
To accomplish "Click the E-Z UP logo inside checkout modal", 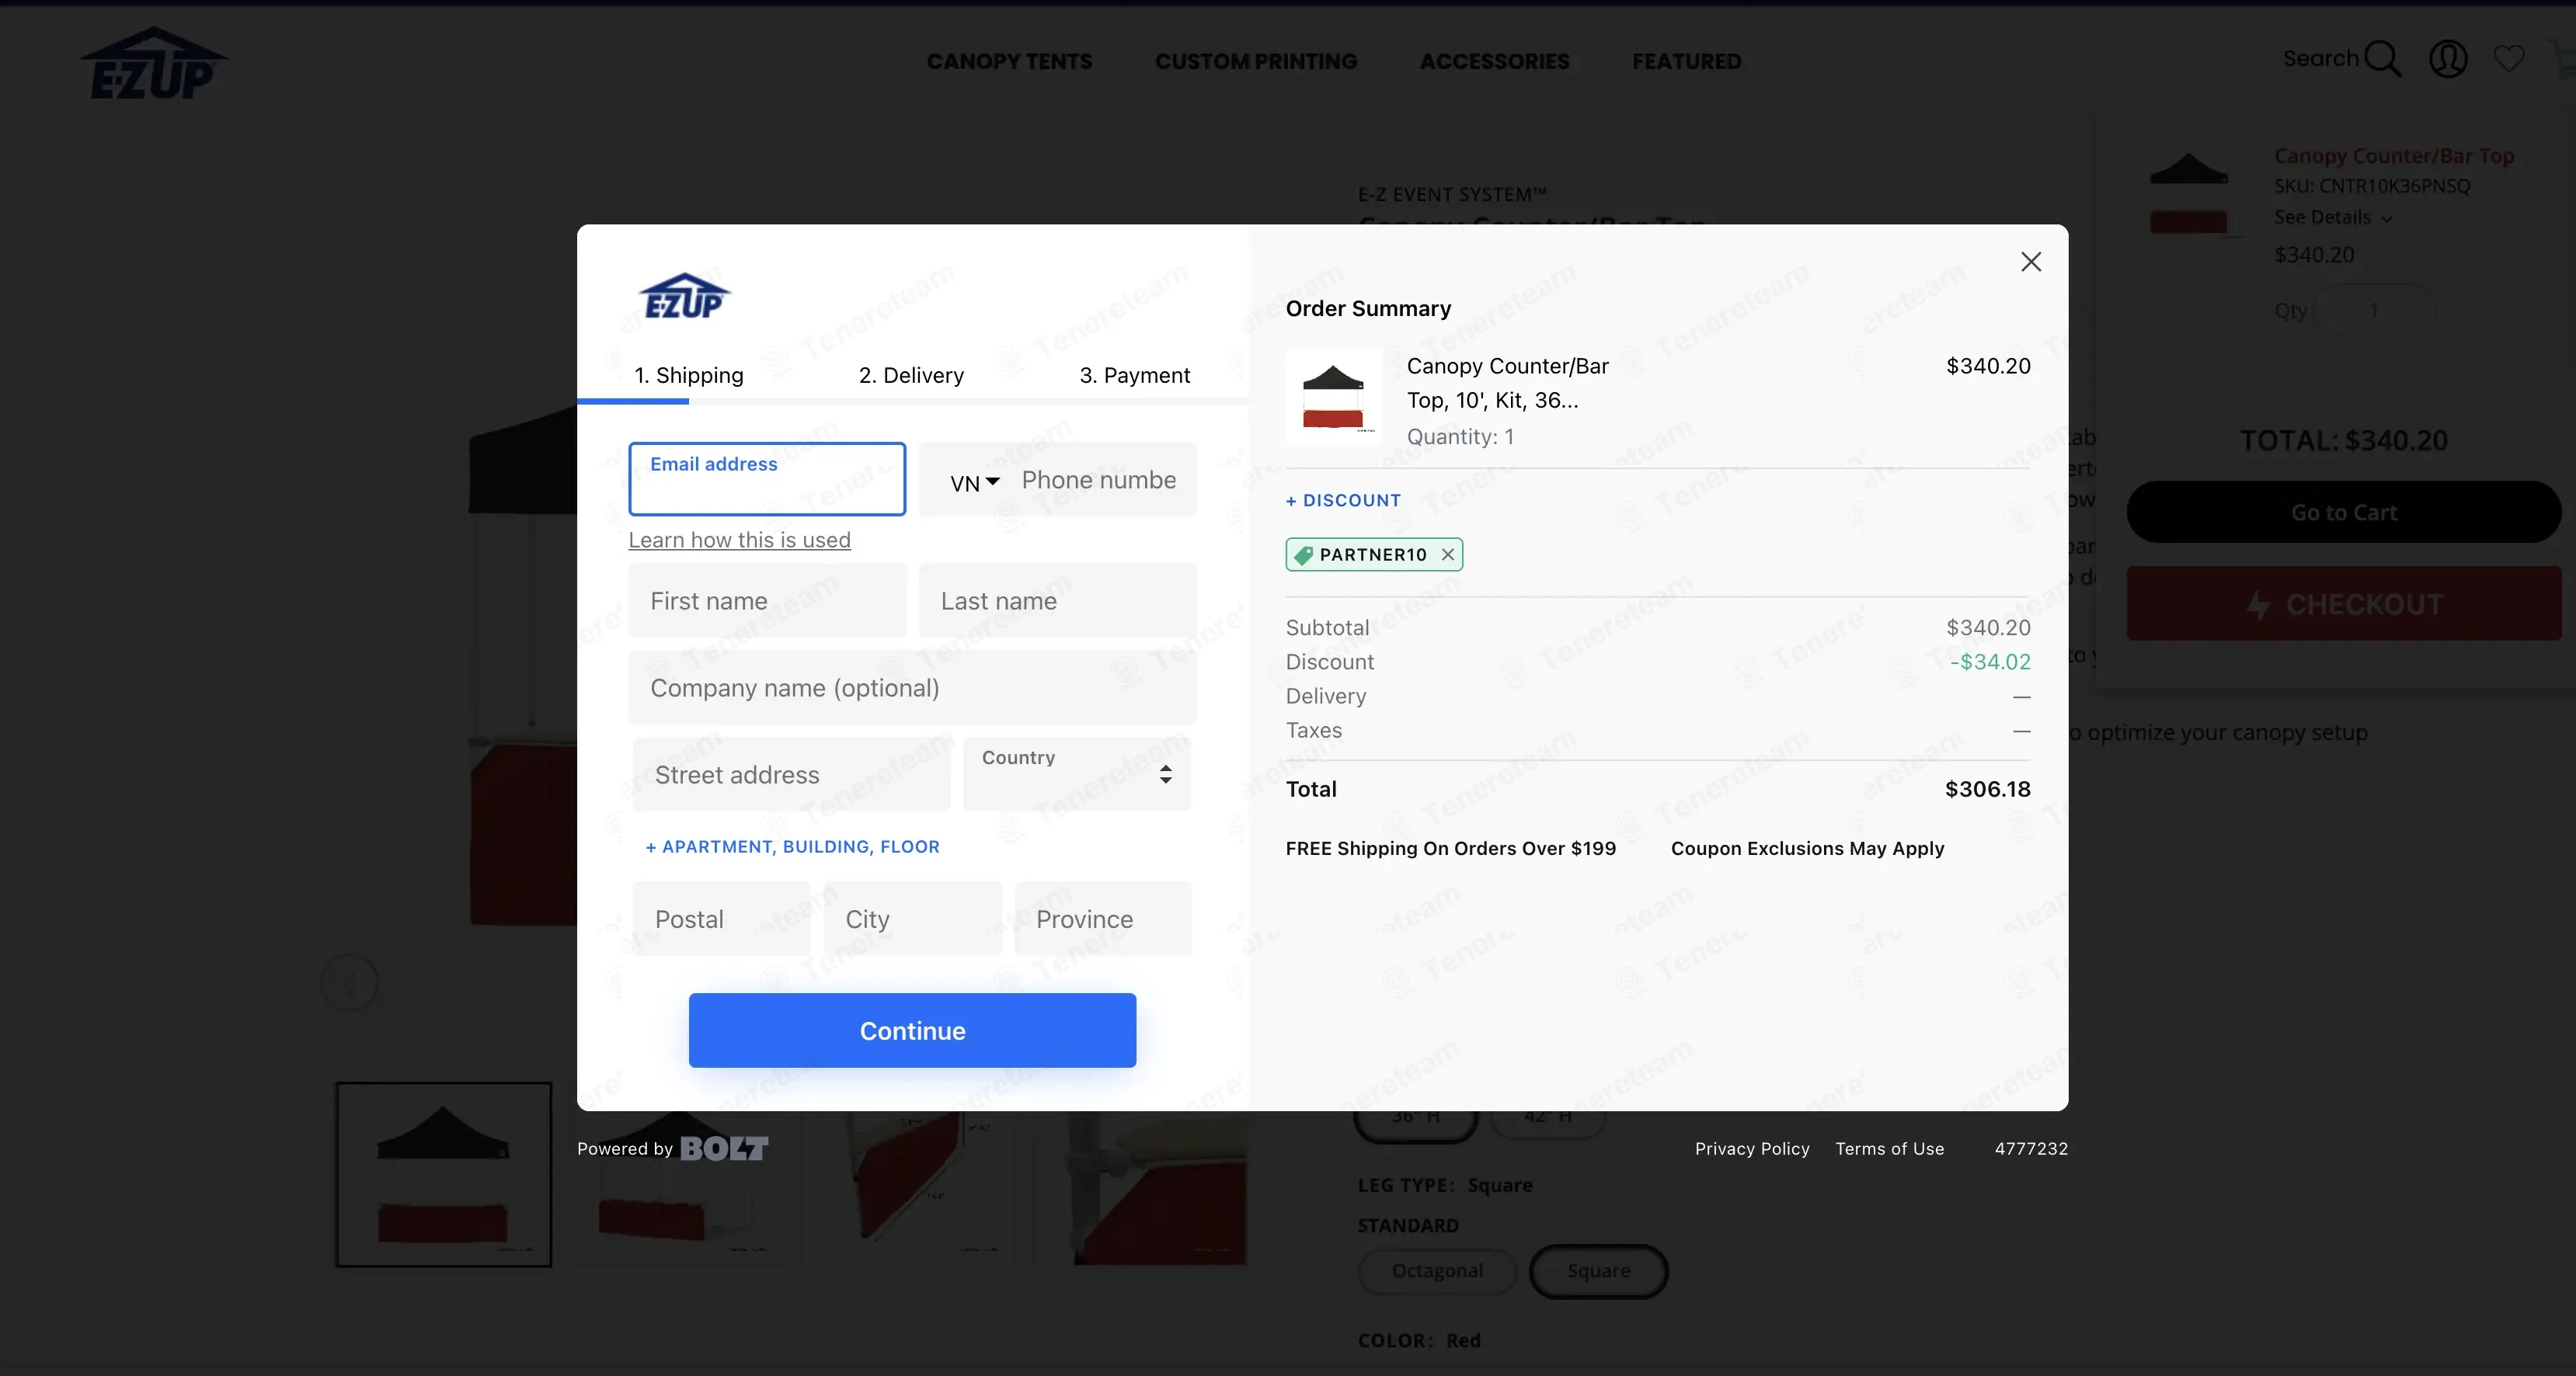I will coord(685,296).
